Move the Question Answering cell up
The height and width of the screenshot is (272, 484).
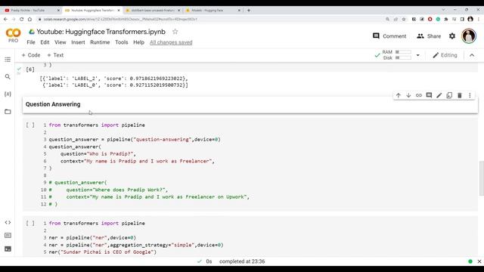coord(399,95)
